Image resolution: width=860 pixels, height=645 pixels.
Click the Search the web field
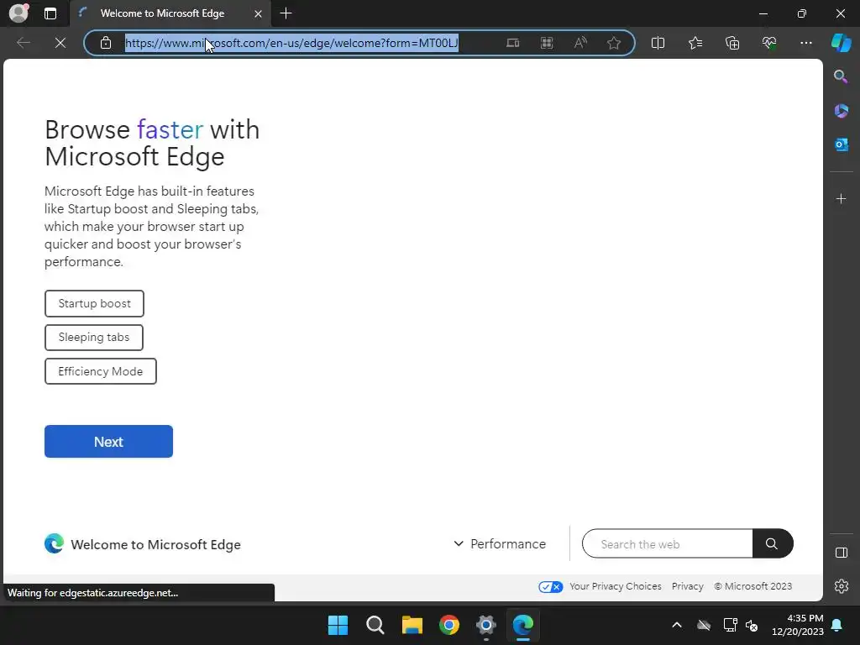coord(668,543)
